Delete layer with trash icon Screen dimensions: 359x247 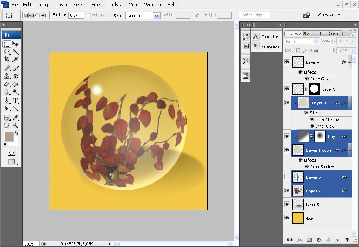[x=347, y=240]
